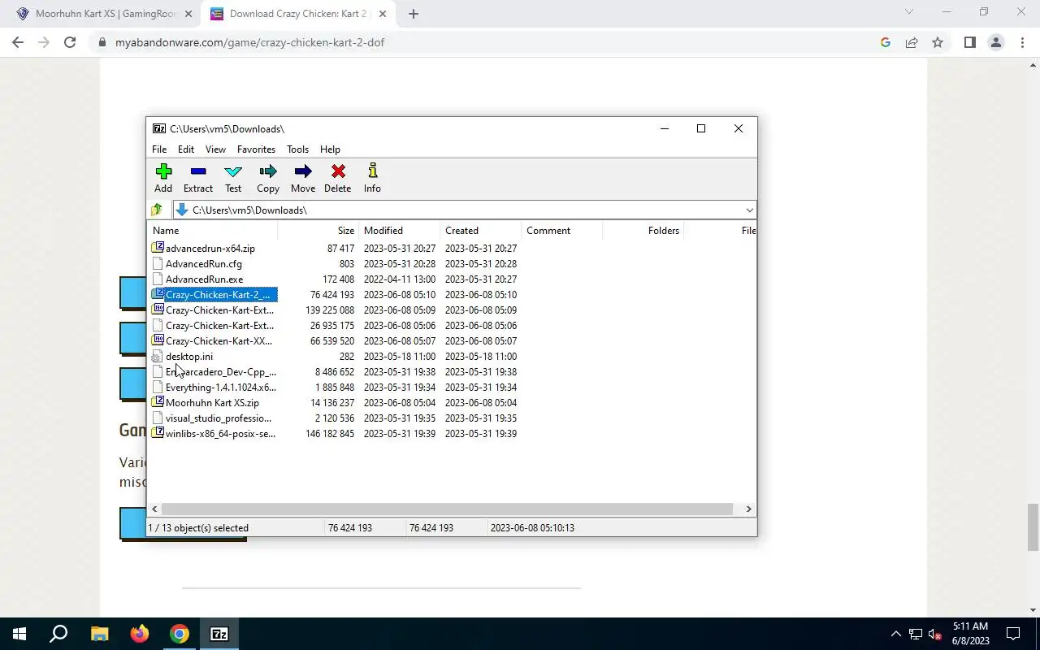Open the View menu

pyautogui.click(x=215, y=149)
